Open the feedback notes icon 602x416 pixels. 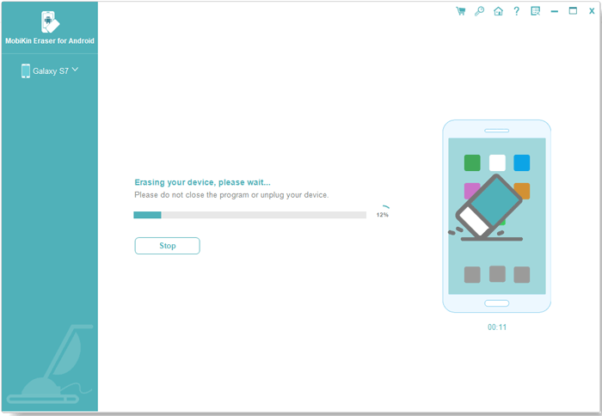click(535, 11)
